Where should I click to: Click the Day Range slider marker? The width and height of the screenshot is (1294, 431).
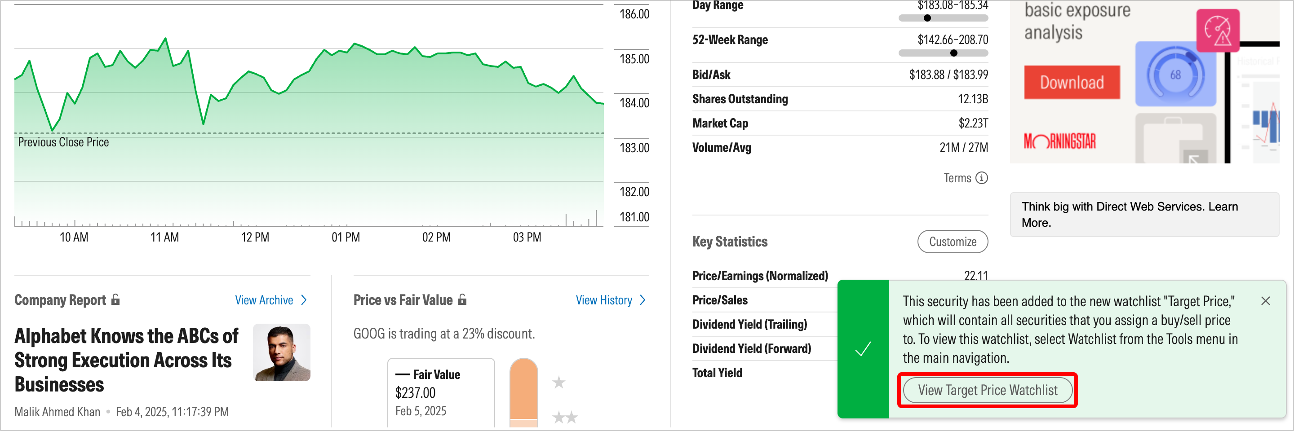[927, 18]
